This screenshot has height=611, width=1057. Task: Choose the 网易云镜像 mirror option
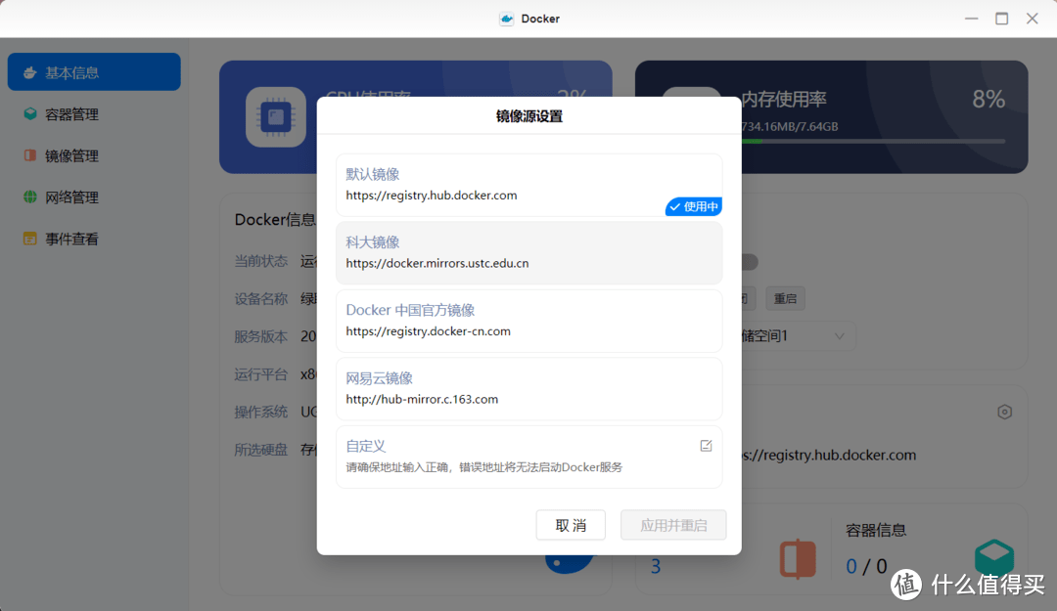tap(529, 389)
